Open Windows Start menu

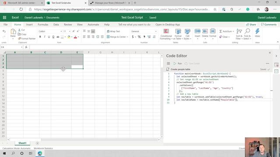tap(4, 153)
